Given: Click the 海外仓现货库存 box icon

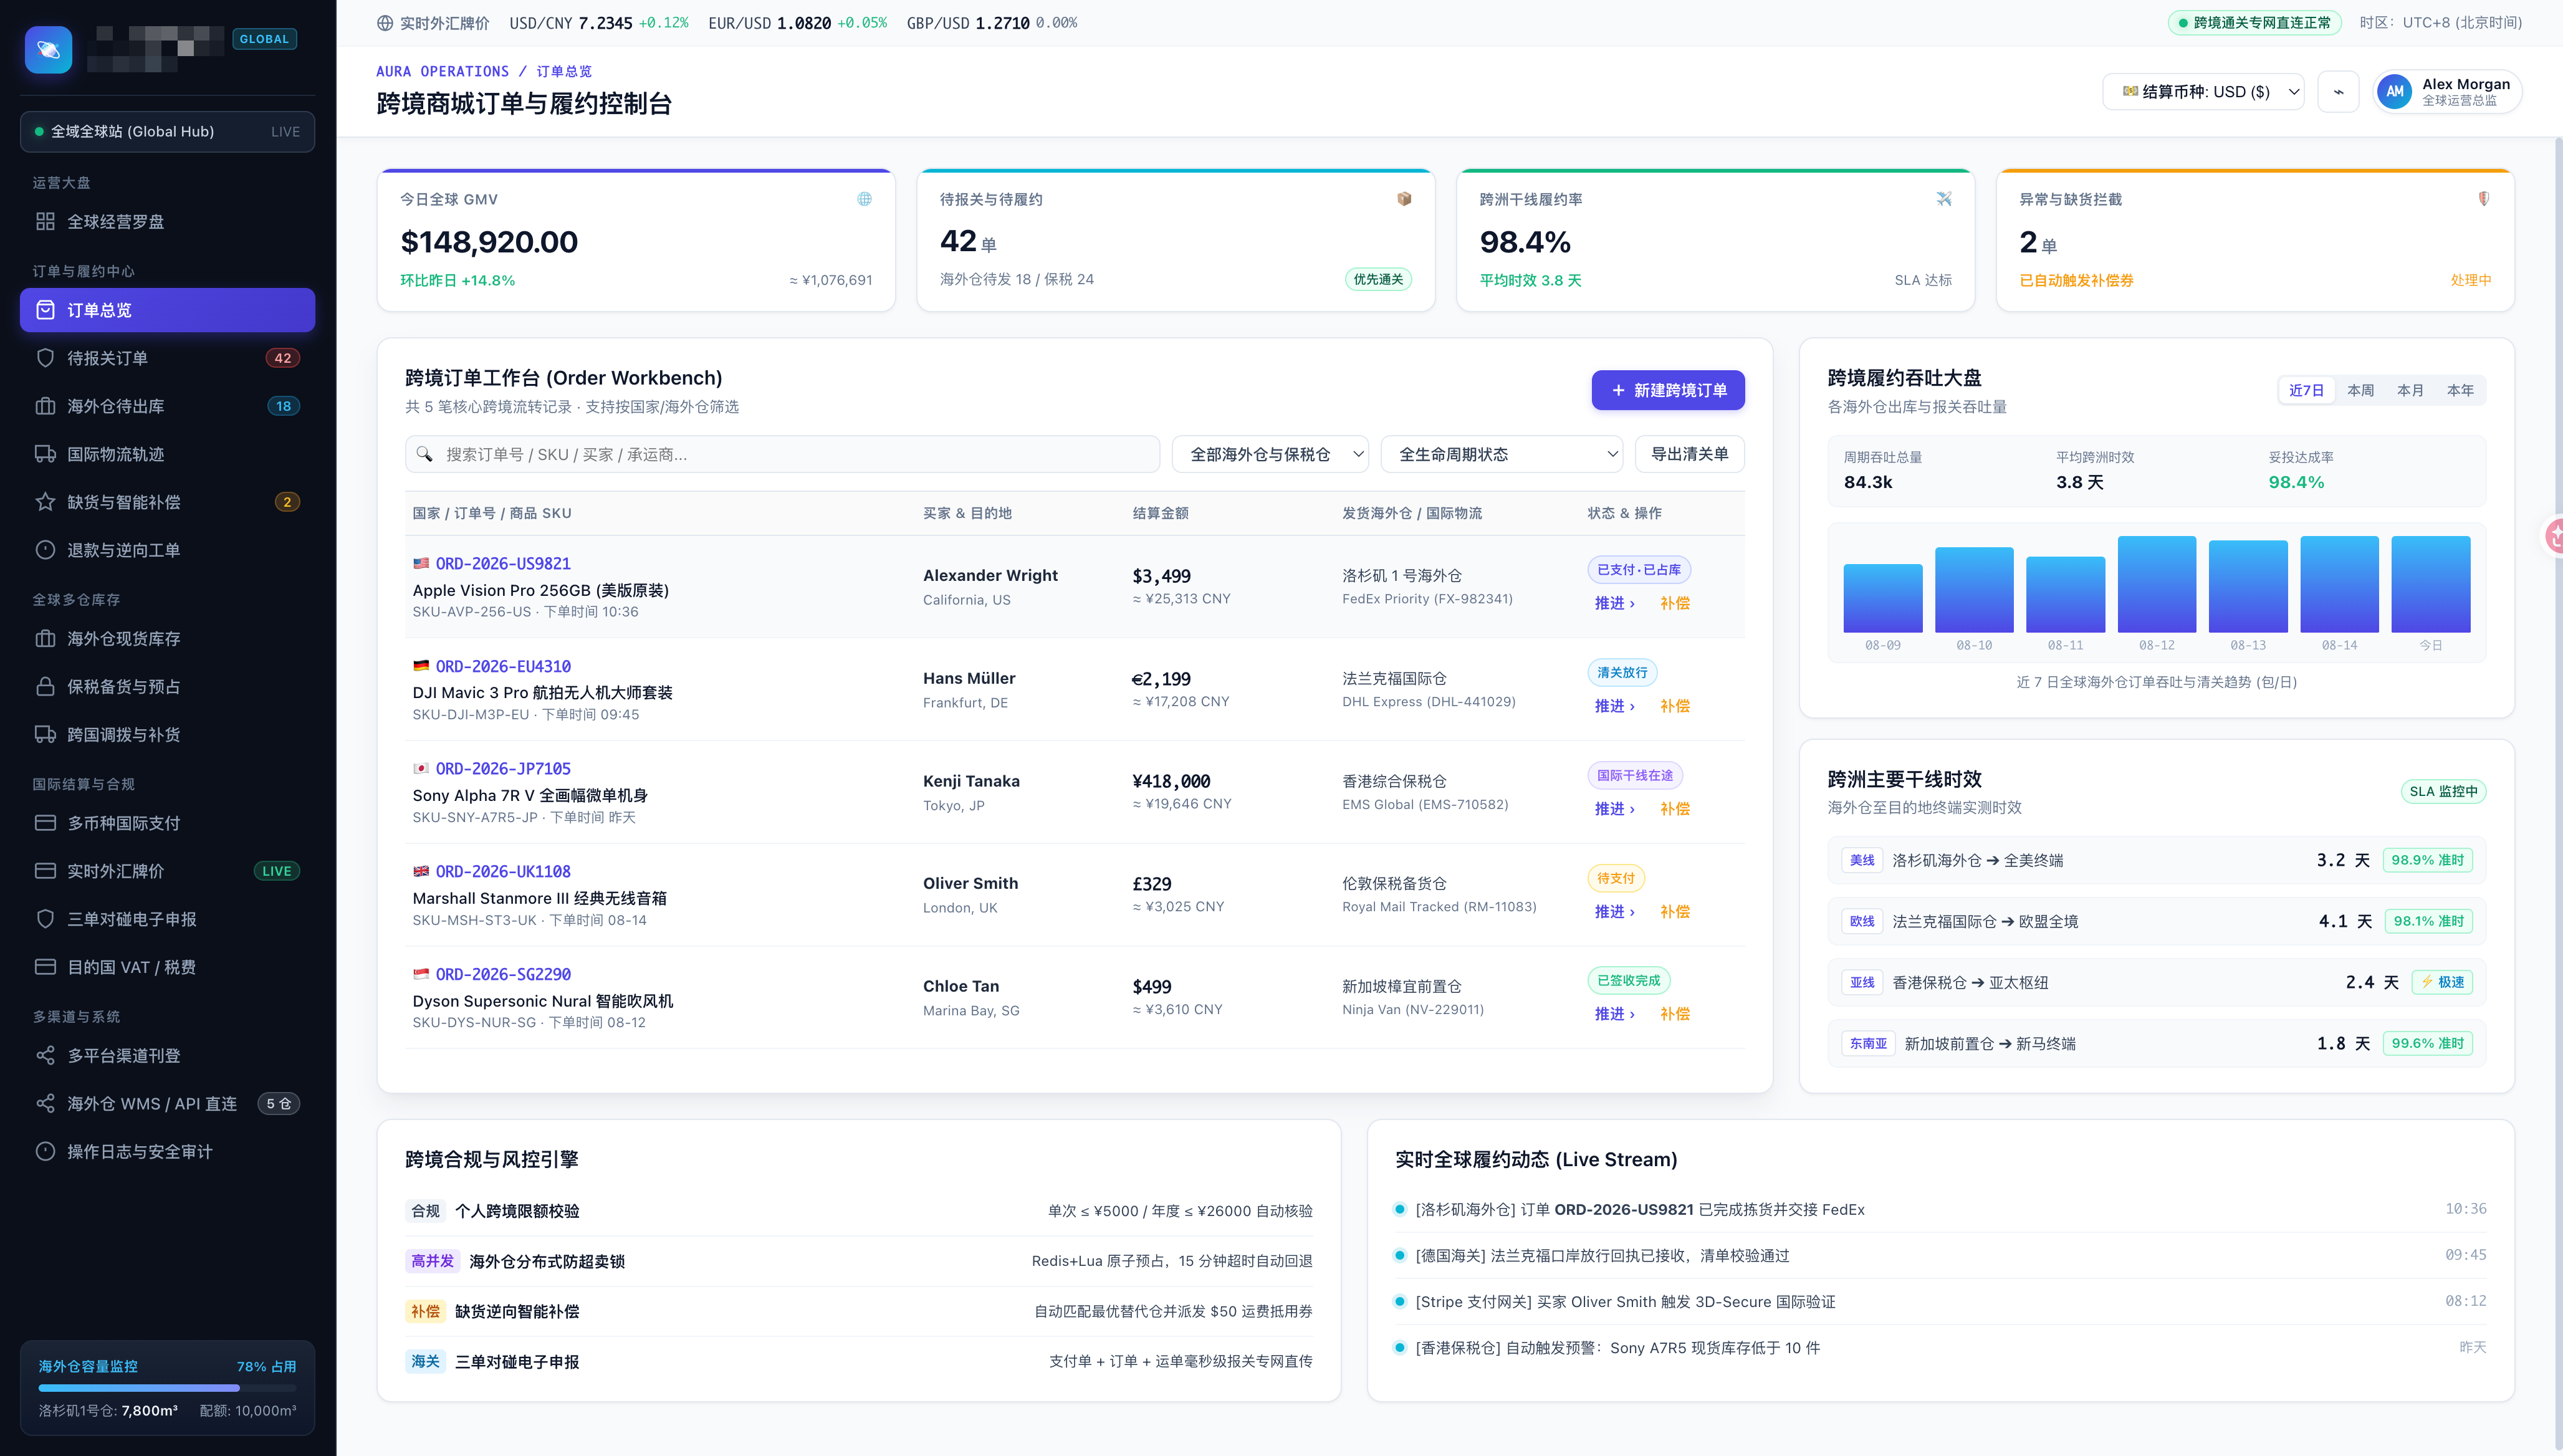Looking at the screenshot, I should coord(45,638).
